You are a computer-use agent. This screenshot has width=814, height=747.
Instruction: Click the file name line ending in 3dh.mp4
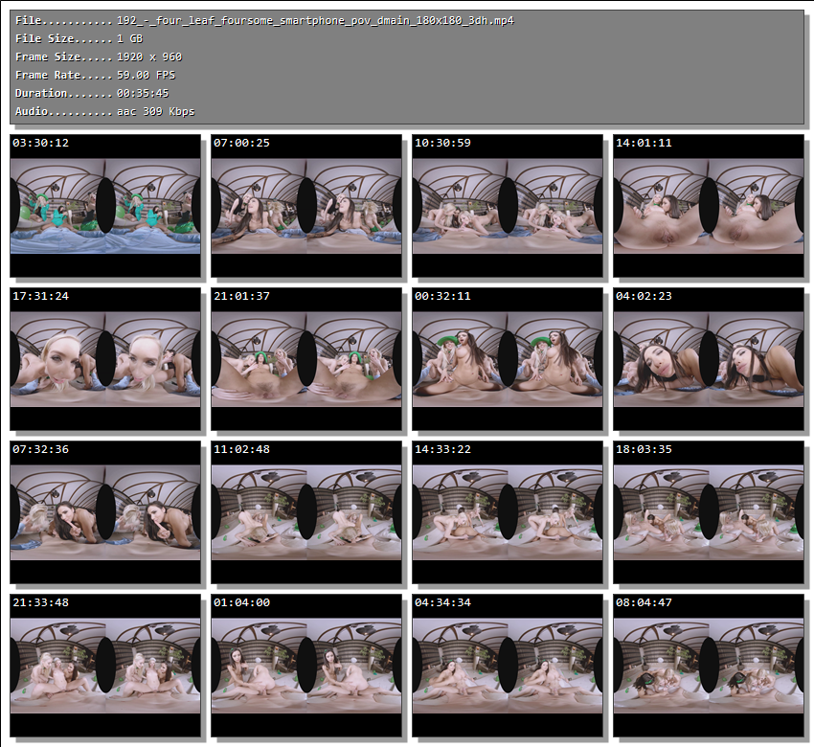click(264, 21)
